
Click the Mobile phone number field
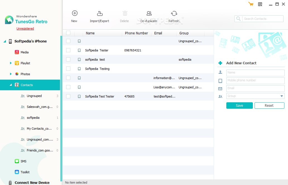point(255,80)
